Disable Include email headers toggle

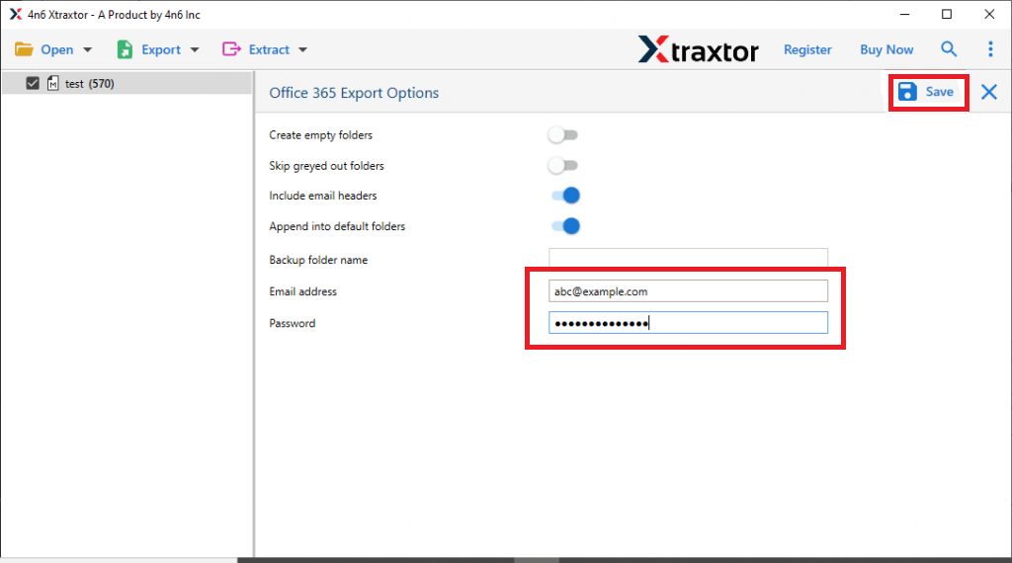coord(565,196)
